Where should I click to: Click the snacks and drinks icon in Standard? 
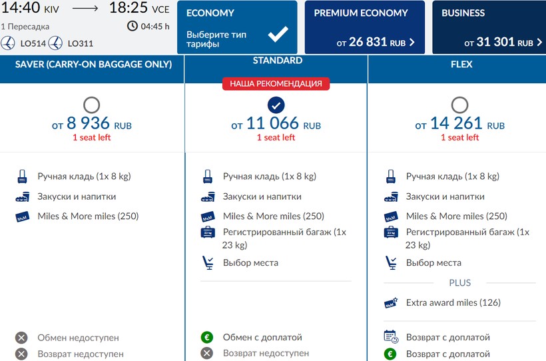pos(207,197)
